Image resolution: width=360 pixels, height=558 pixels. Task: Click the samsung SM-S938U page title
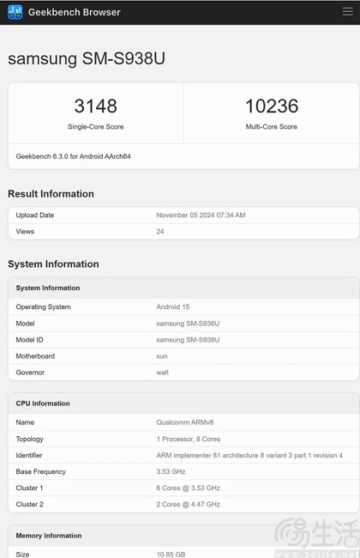point(87,58)
